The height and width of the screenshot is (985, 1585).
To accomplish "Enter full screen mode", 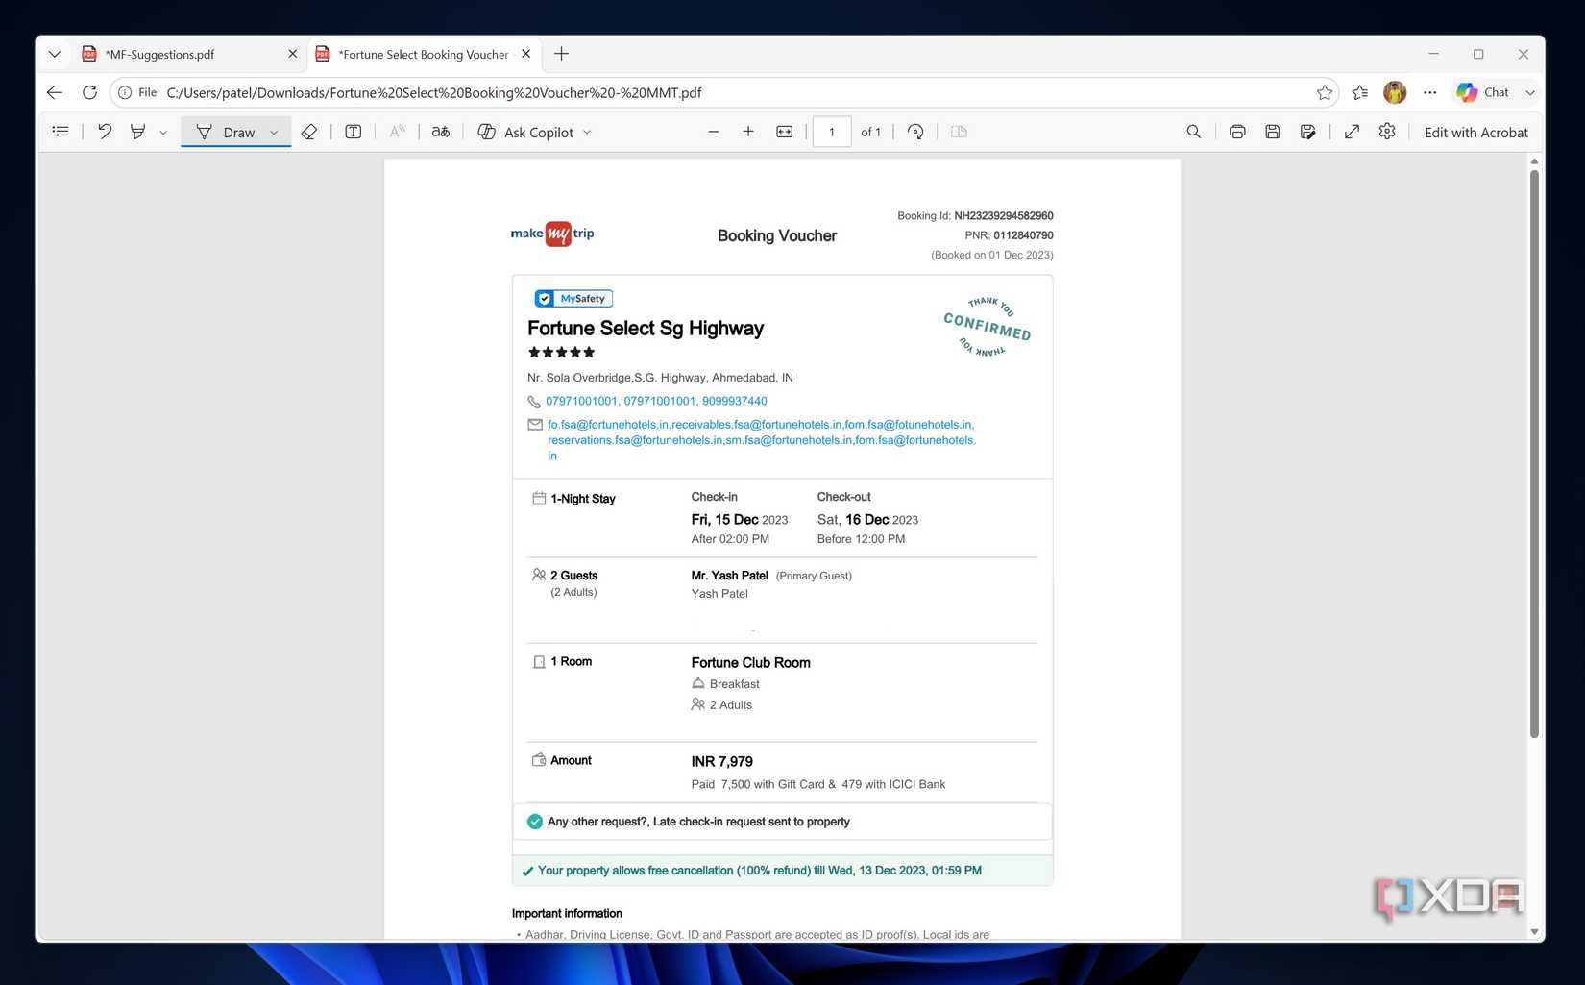I will pyautogui.click(x=1352, y=132).
